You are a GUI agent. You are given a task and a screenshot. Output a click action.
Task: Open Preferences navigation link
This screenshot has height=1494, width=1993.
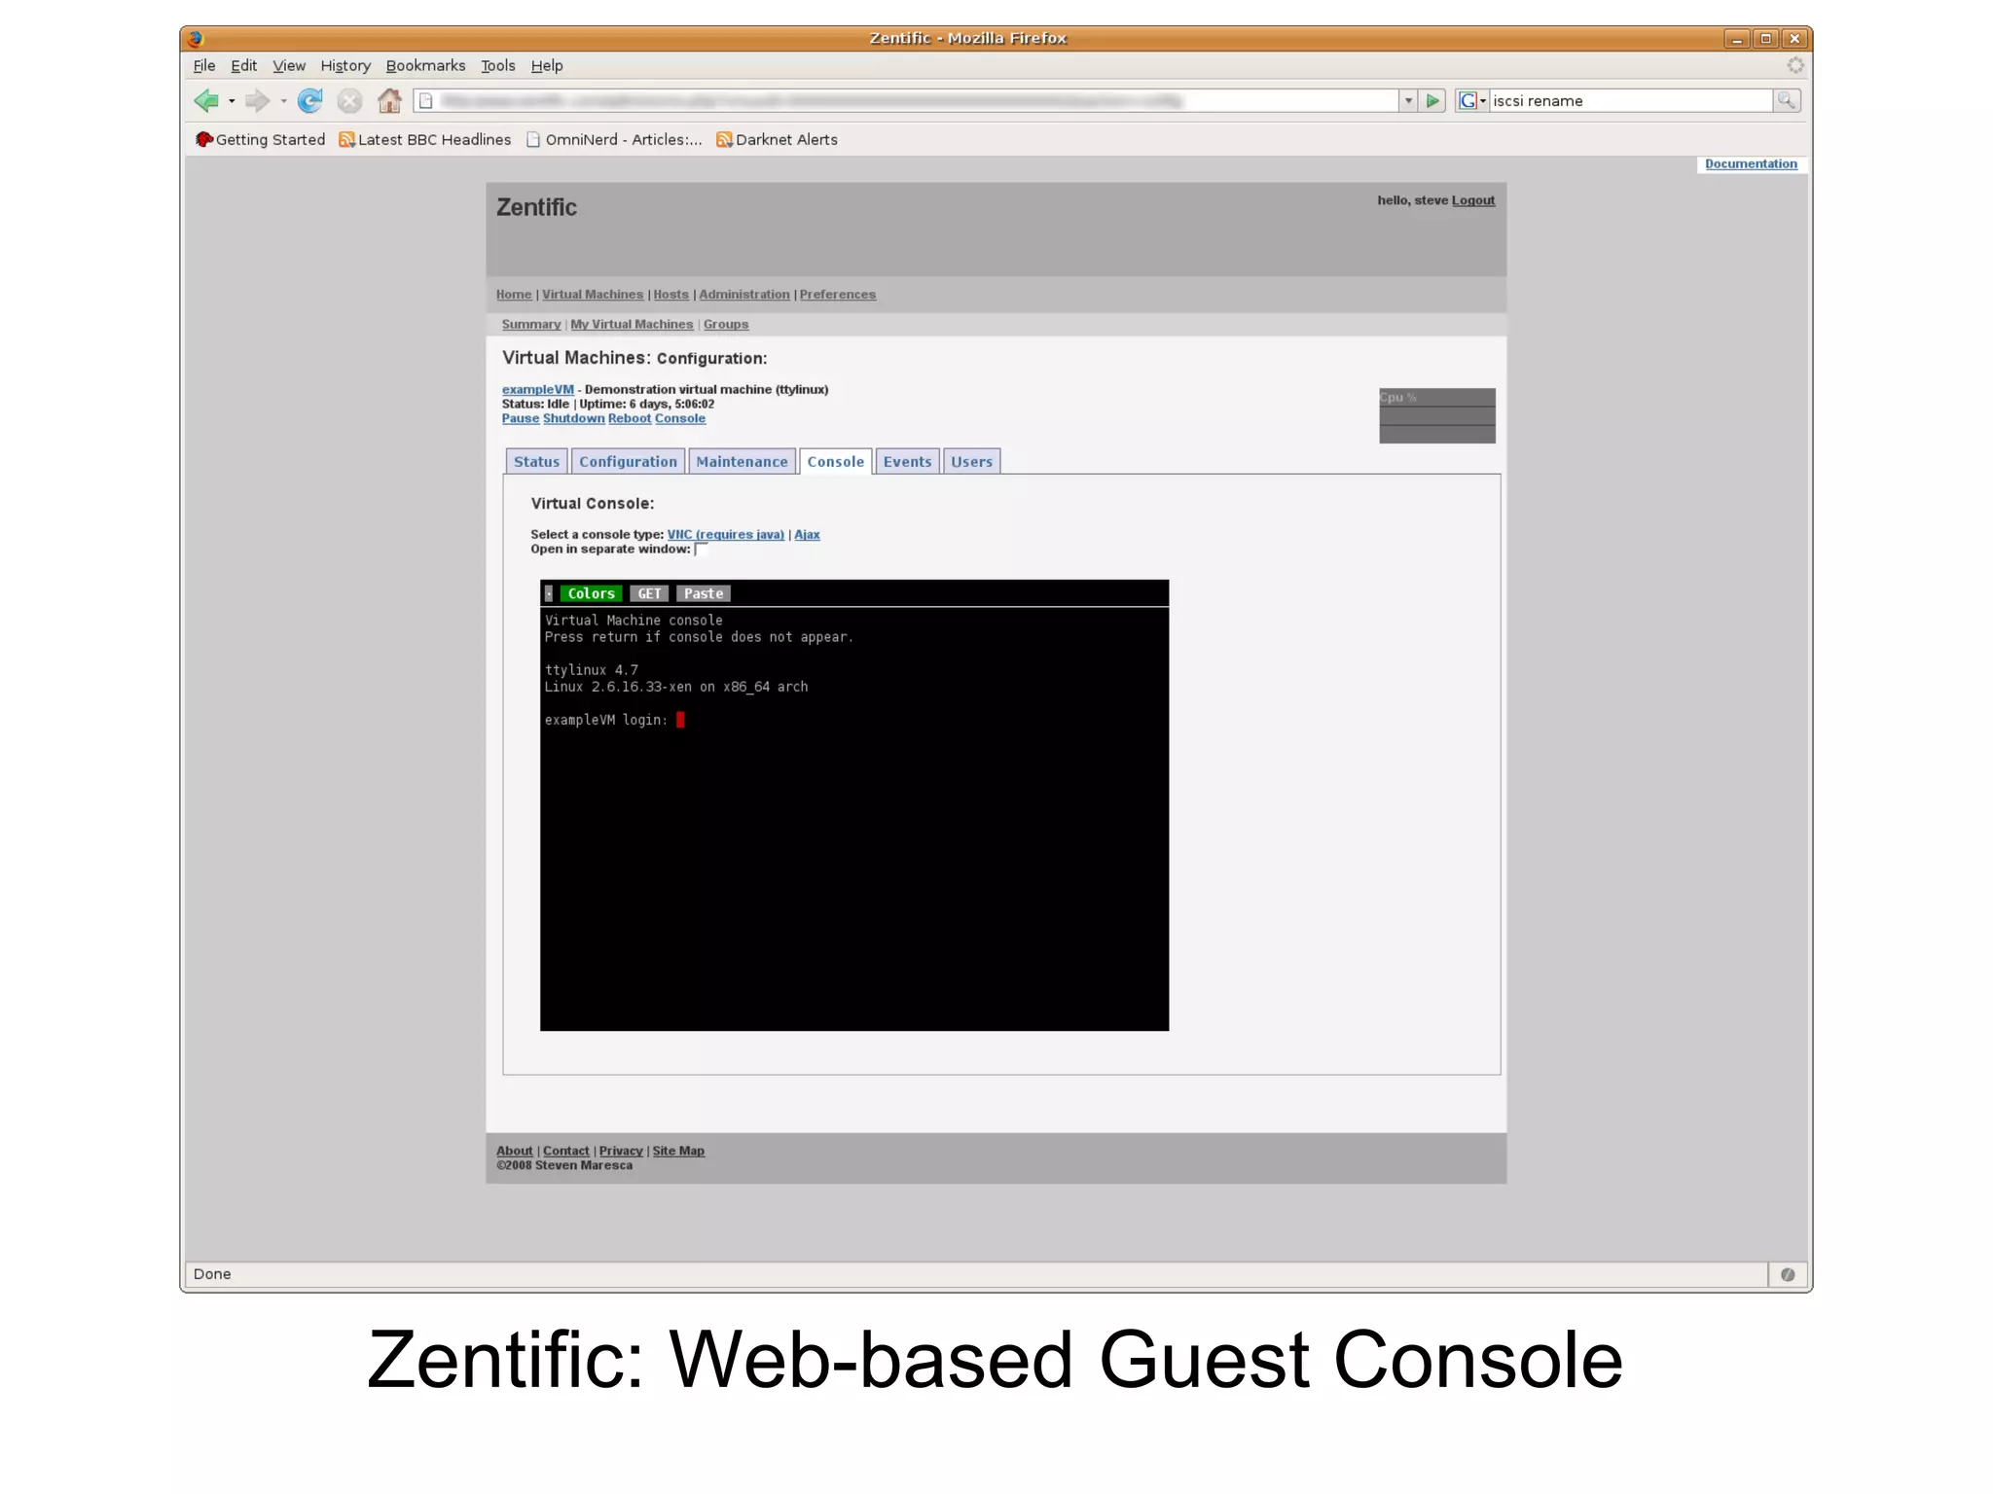click(x=838, y=295)
